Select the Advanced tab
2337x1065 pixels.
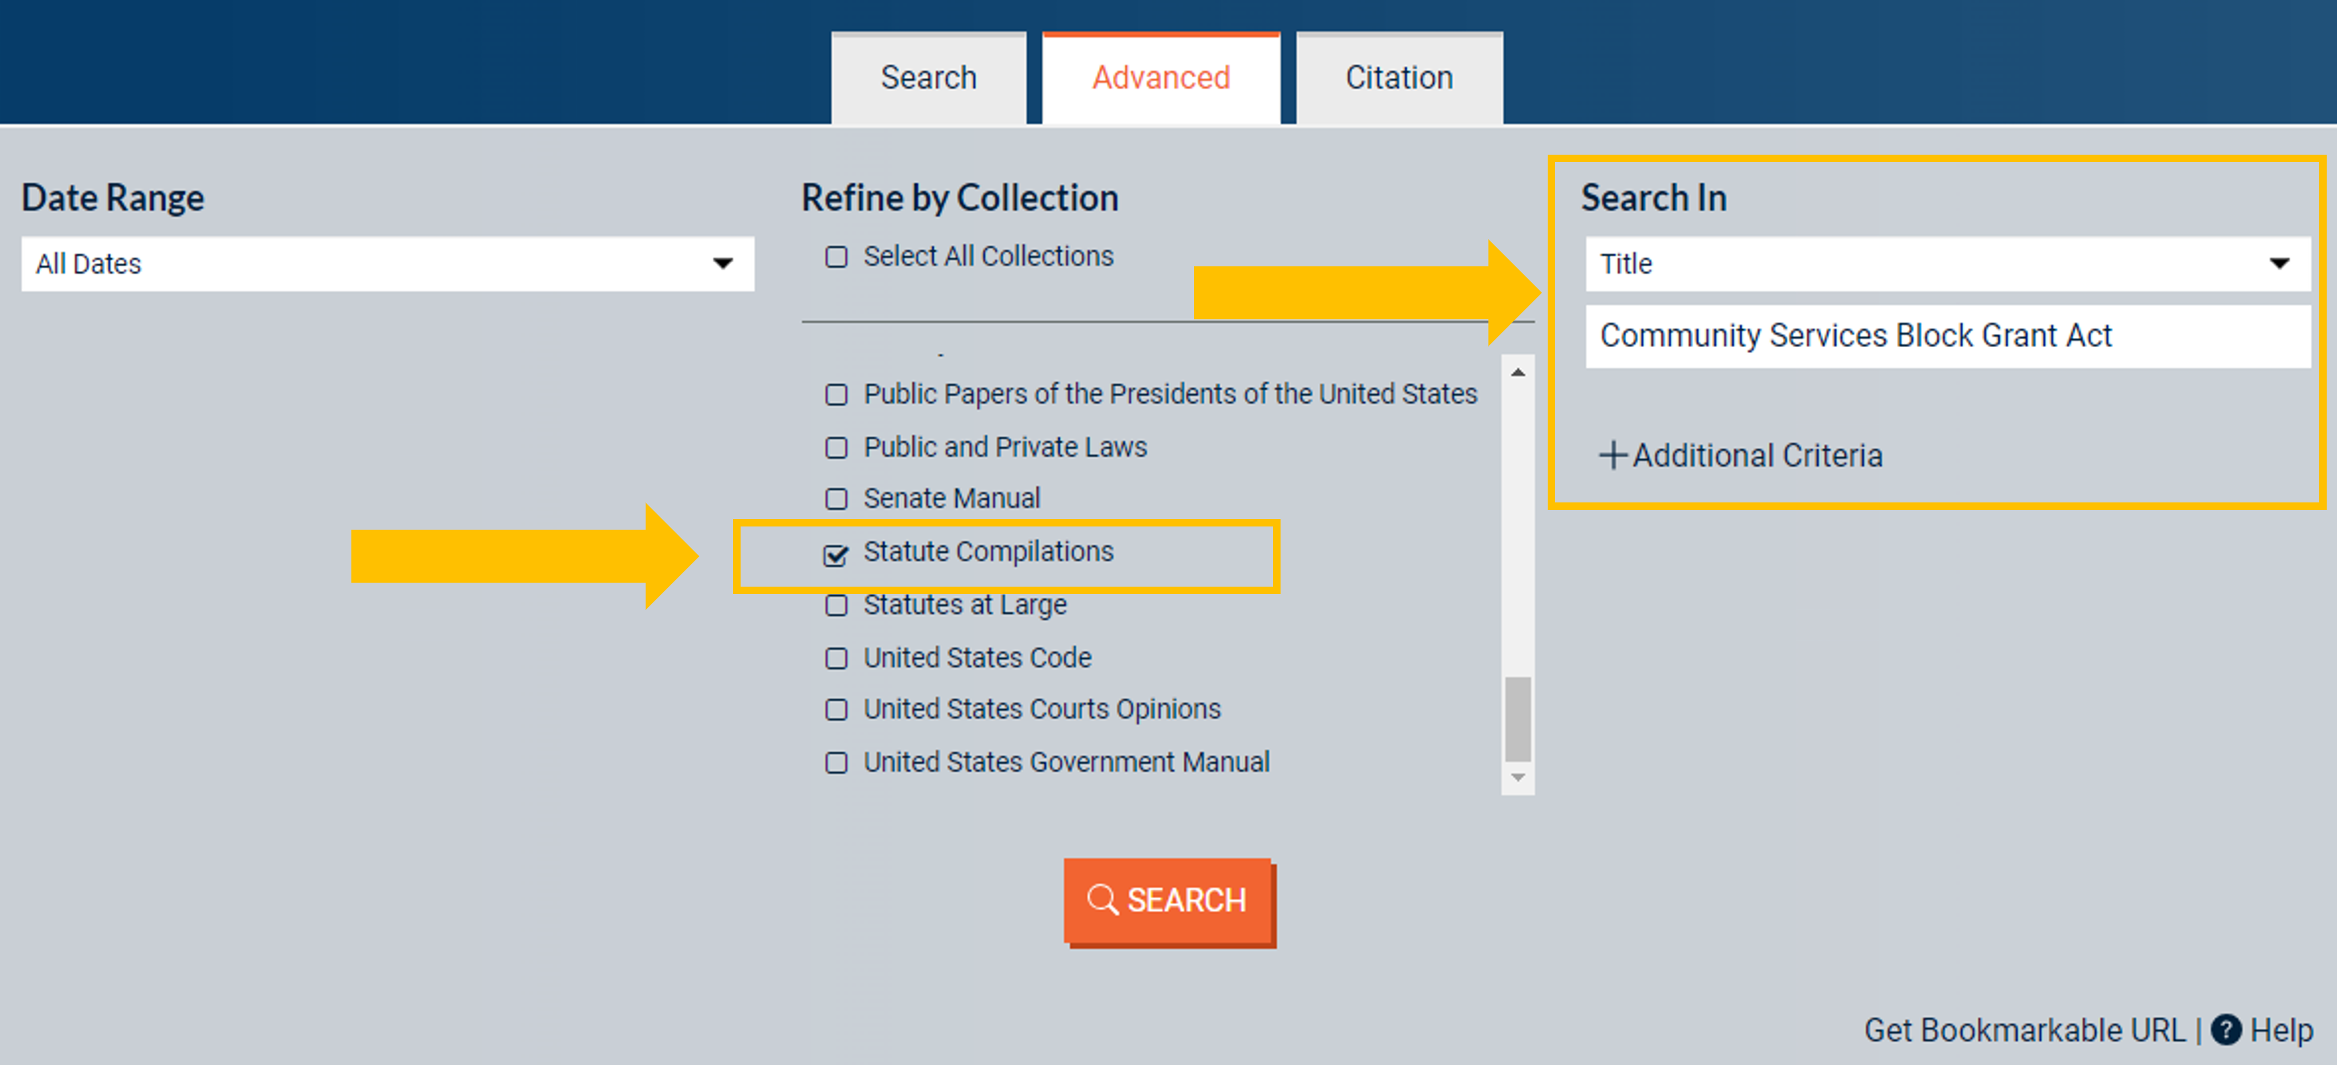[1160, 78]
